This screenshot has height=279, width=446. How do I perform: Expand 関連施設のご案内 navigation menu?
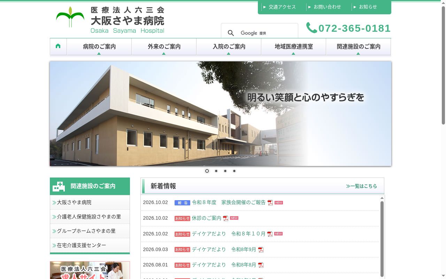click(359, 46)
